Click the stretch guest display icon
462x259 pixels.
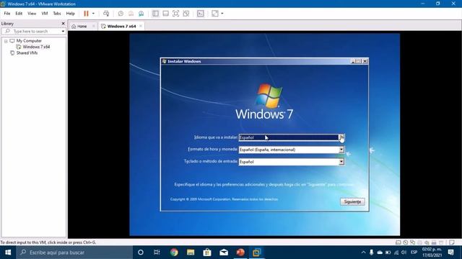[x=215, y=14]
